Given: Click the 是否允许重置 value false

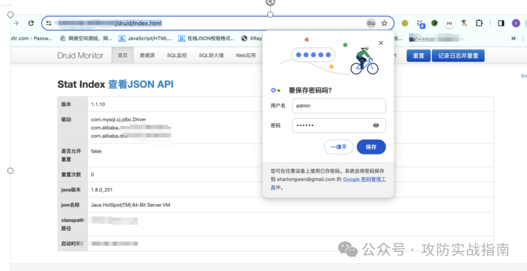Looking at the screenshot, I should [x=96, y=151].
